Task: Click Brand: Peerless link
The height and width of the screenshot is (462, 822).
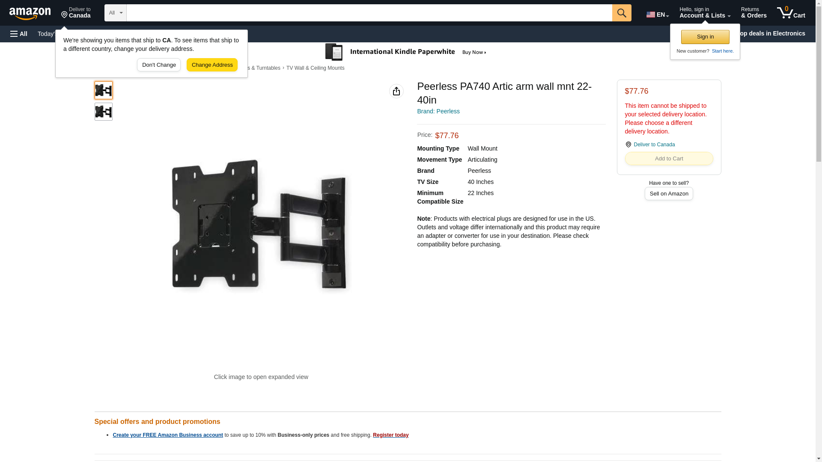Action: click(x=438, y=111)
